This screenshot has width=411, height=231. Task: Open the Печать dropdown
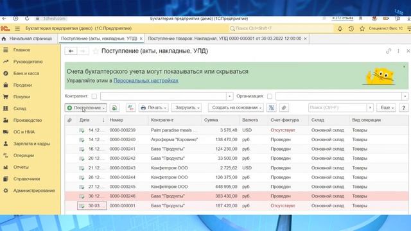click(x=153, y=108)
